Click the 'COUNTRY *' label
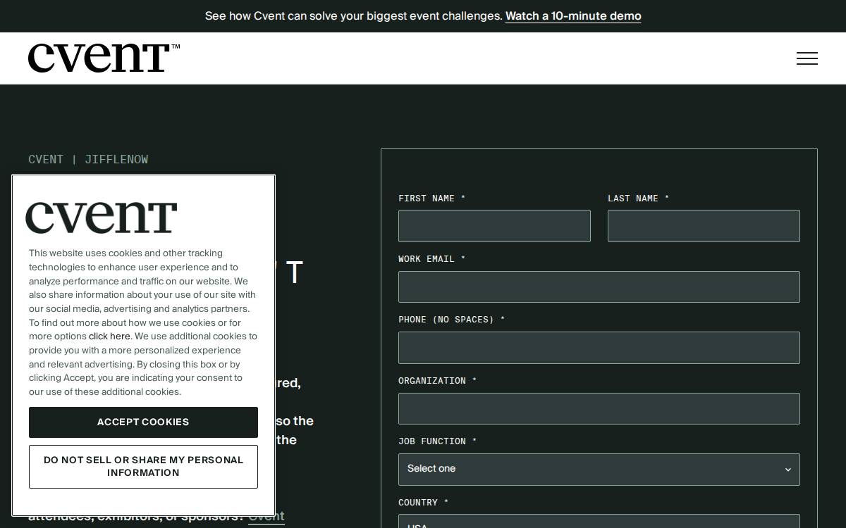The width and height of the screenshot is (846, 528). [423, 503]
